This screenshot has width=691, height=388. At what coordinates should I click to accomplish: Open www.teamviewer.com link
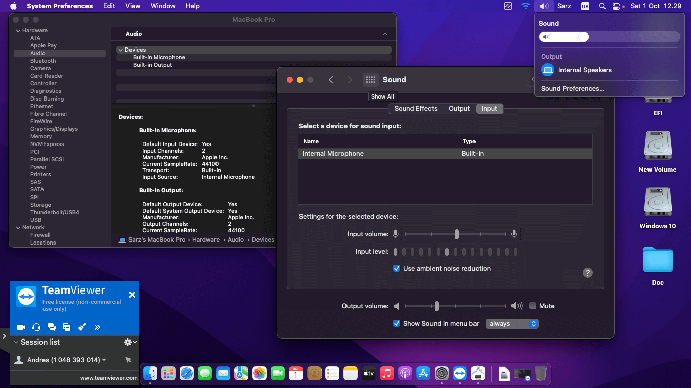pyautogui.click(x=109, y=378)
